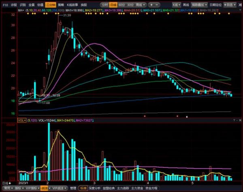This screenshot has height=192, width=243.
Task: Click the 31.59 peak price label
Action: (x=67, y=15)
